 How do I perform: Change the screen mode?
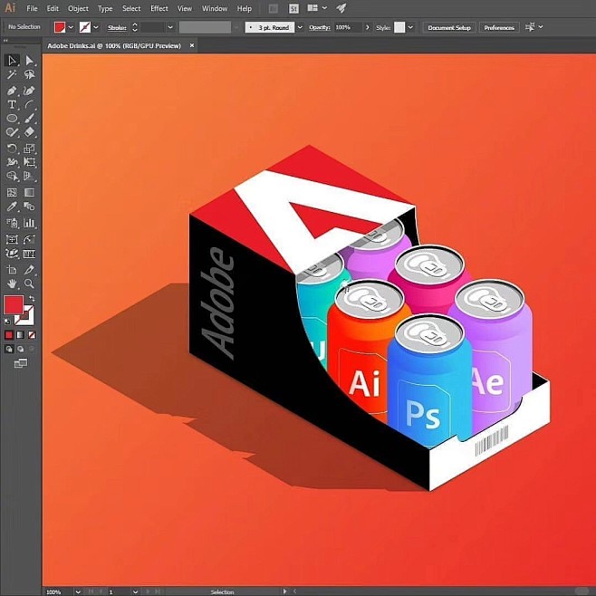[x=21, y=363]
